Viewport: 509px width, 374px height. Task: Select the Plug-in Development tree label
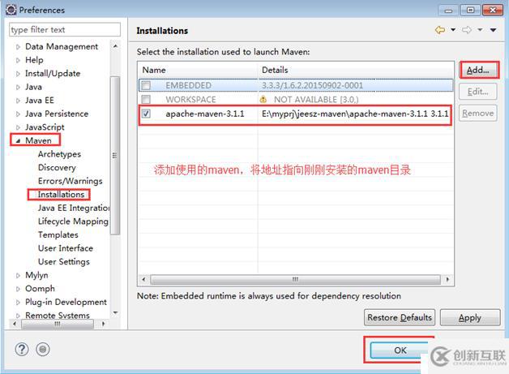pos(66,302)
